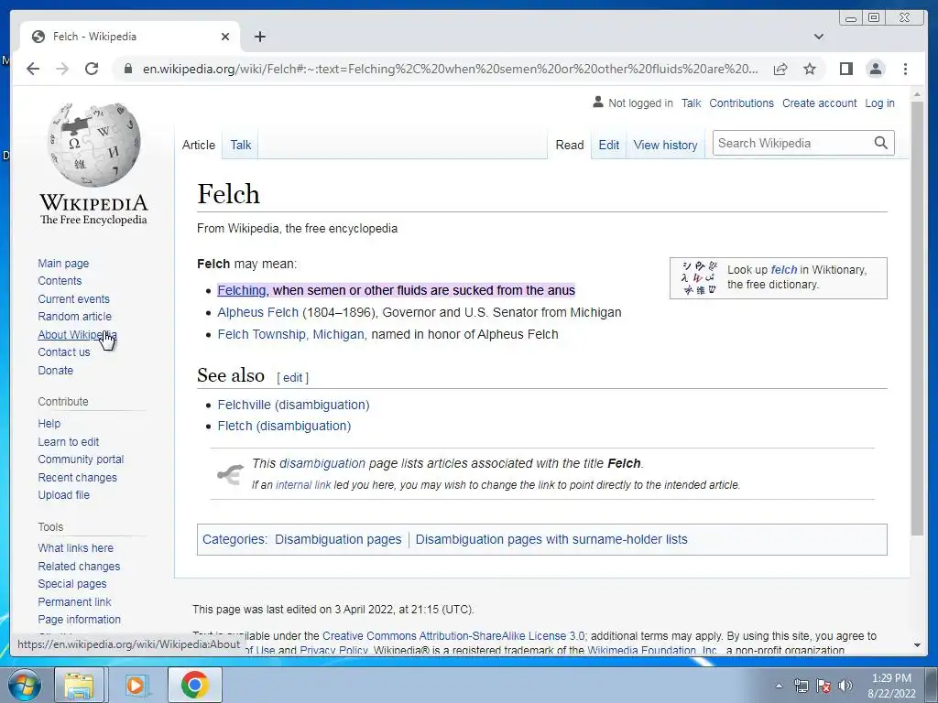938x703 pixels.
Task: Click the volume speaker tray icon
Action: [845, 686]
